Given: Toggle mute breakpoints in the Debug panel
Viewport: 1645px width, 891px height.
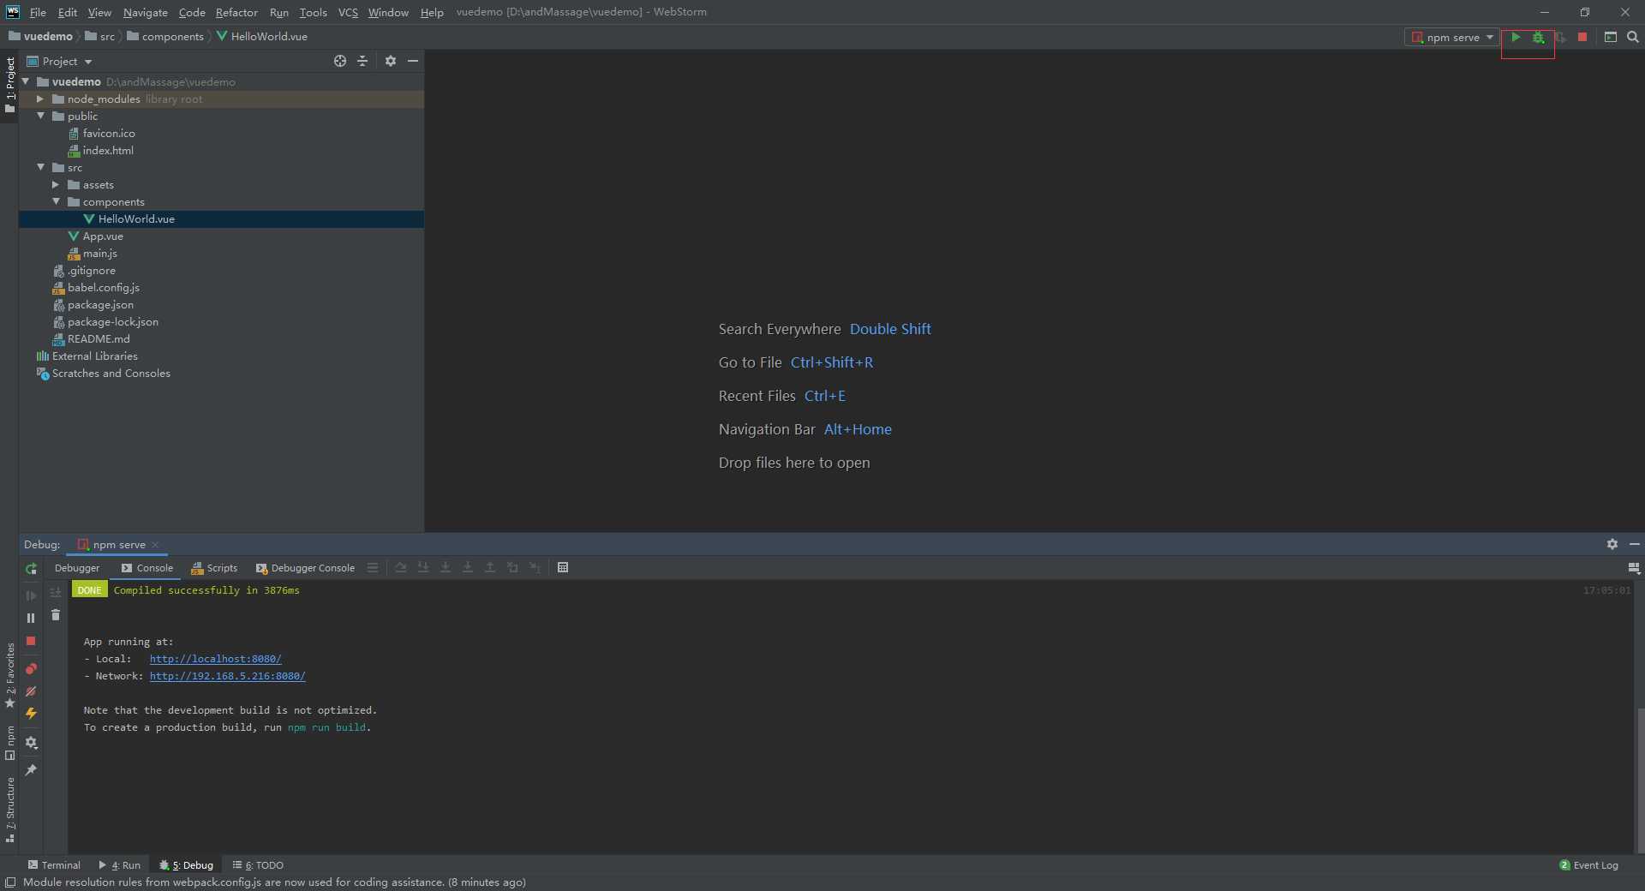Looking at the screenshot, I should (31, 691).
